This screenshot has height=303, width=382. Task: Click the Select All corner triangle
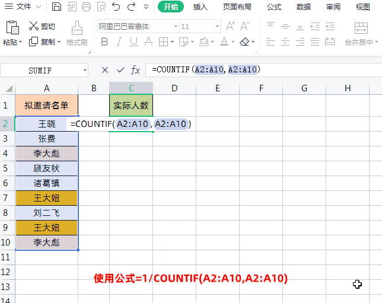(x=9, y=88)
